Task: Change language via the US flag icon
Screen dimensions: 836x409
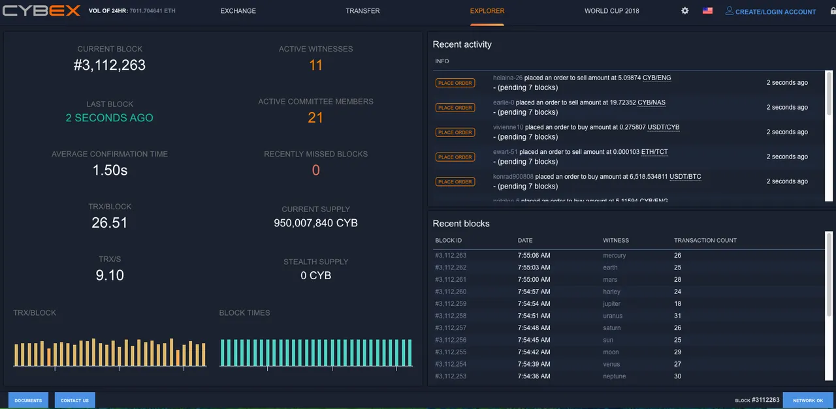Action: coord(707,11)
